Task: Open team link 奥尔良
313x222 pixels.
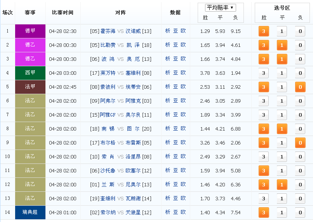Action: click(133, 115)
